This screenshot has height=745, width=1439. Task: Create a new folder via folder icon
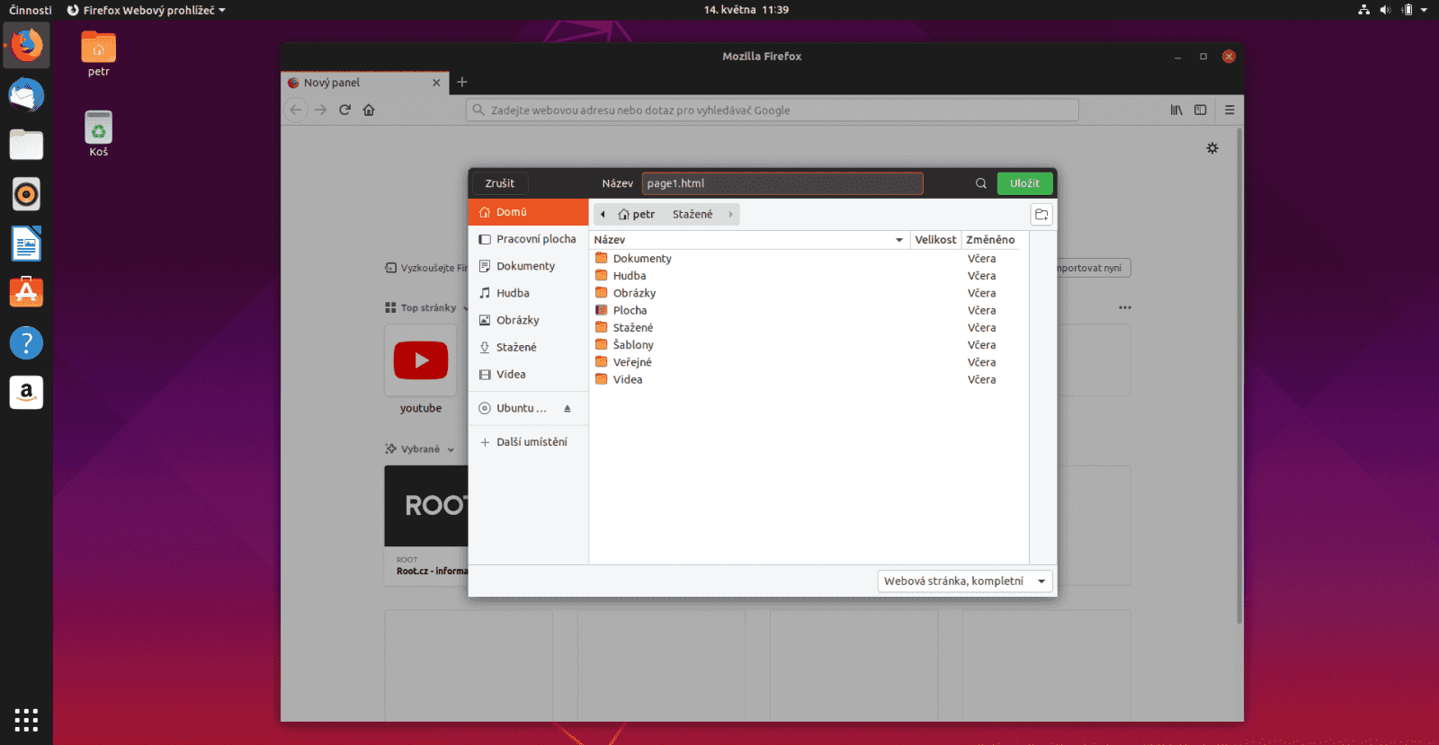point(1041,215)
